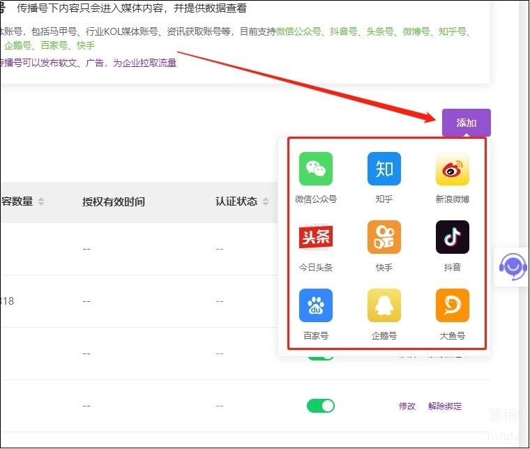Click the 授权有效时间 column header
The image size is (530, 449).
(114, 202)
